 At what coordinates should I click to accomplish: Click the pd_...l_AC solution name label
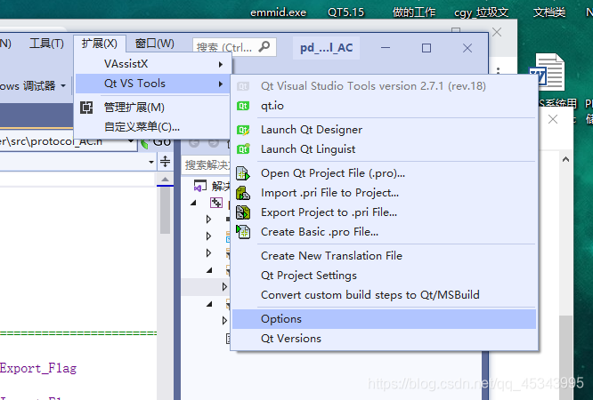point(327,48)
